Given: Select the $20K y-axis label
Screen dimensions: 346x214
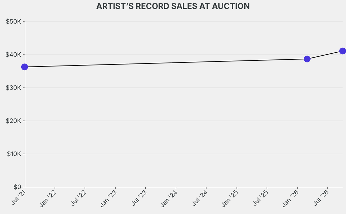Looking at the screenshot, I should click(x=14, y=121).
